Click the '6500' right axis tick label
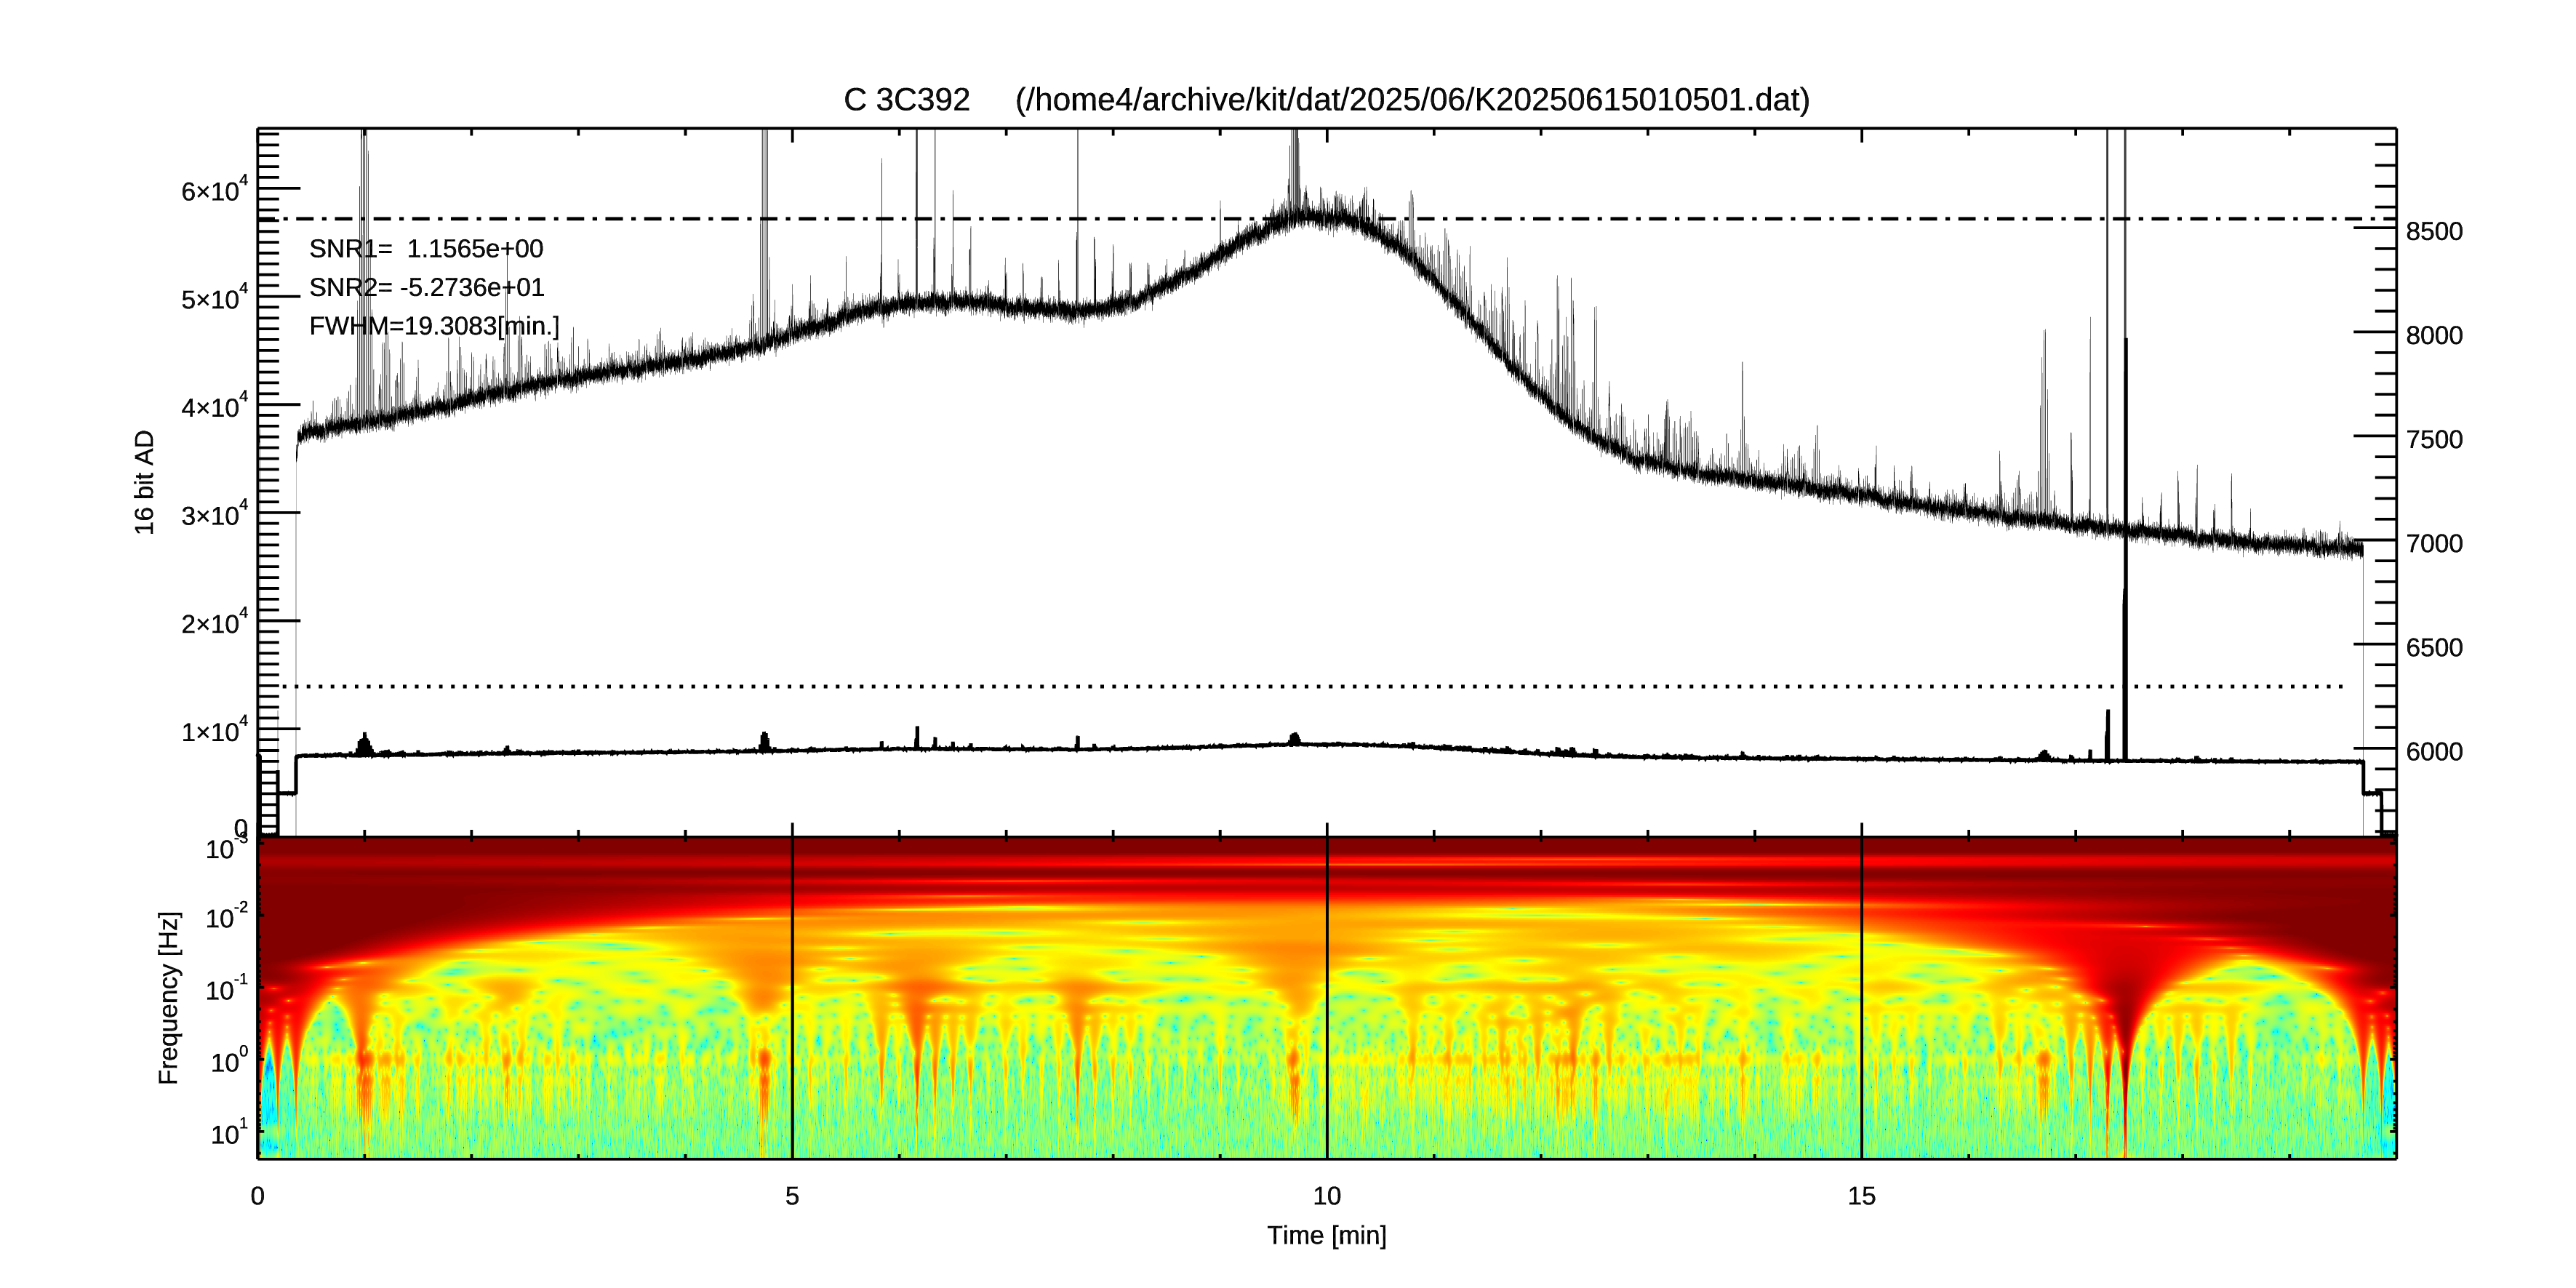The image size is (2576, 1288). click(x=2434, y=648)
